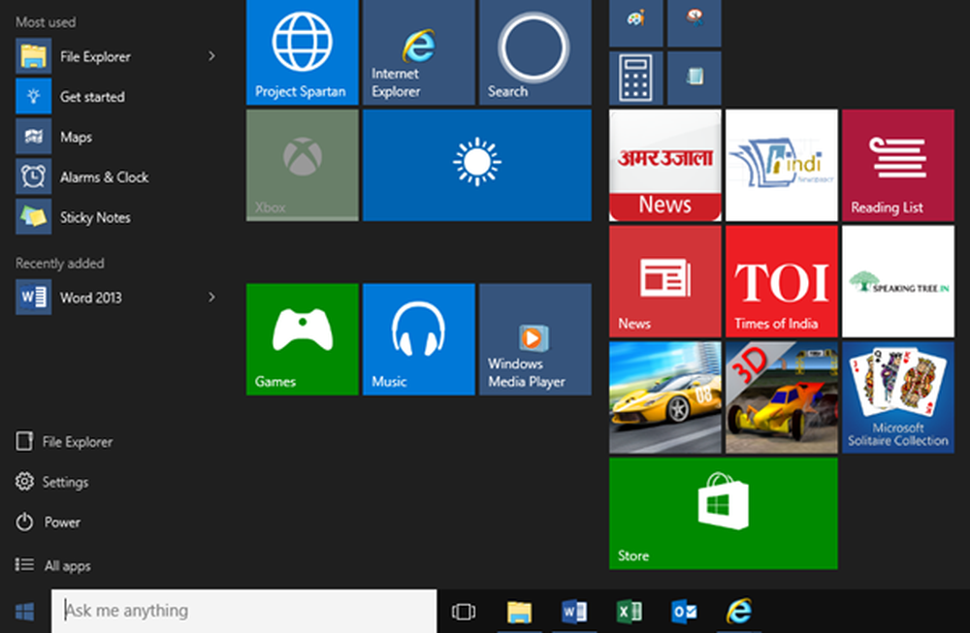This screenshot has height=633, width=970.
Task: Open Excel from the taskbar
Action: (x=629, y=612)
